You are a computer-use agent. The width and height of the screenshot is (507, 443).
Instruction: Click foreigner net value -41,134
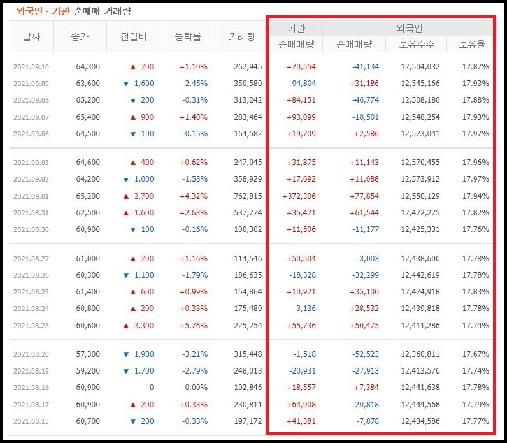tap(366, 67)
